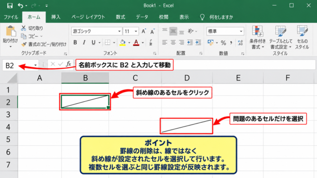The width and height of the screenshot is (317, 178).
Task: Open the 配置 dialog launcher
Action: [x=201, y=54]
